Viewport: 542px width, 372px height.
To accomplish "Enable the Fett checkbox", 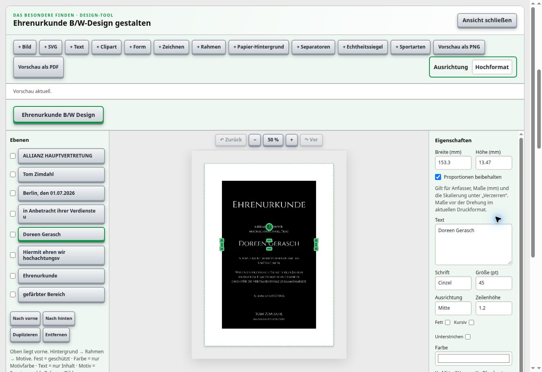I will [x=448, y=323].
